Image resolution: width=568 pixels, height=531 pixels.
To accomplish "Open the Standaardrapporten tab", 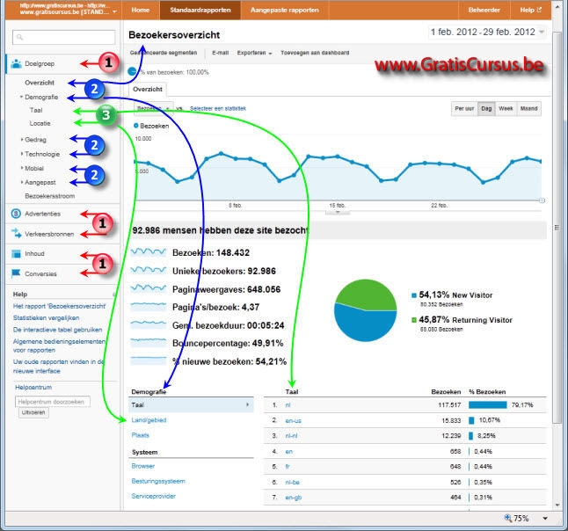I will [x=200, y=11].
